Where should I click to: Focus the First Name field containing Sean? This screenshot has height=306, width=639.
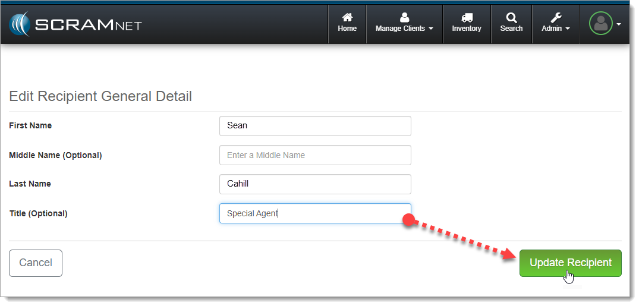point(315,126)
